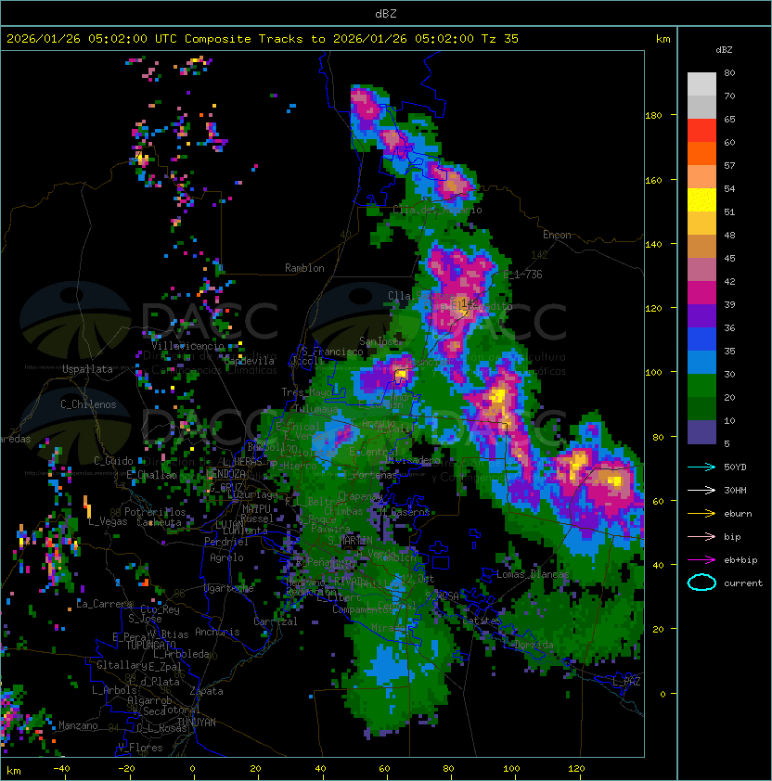Click the 'Ramblon' label in upper map
Viewport: 772px width, 781px height.
304,268
